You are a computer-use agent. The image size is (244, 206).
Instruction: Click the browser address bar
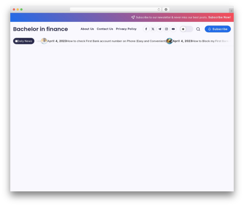(x=116, y=9)
